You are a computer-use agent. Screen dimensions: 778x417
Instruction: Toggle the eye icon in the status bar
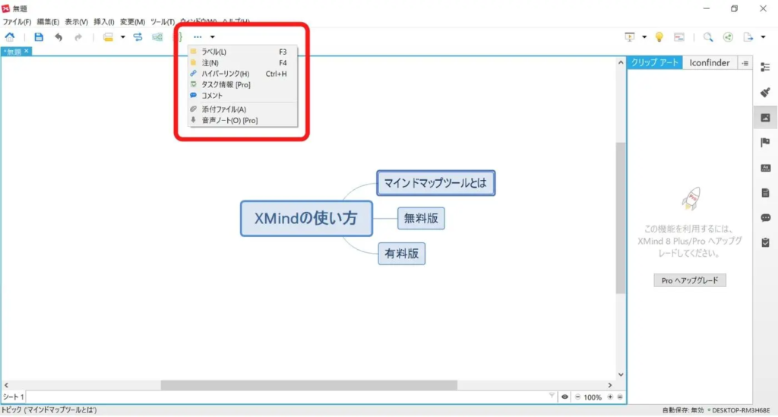565,396
